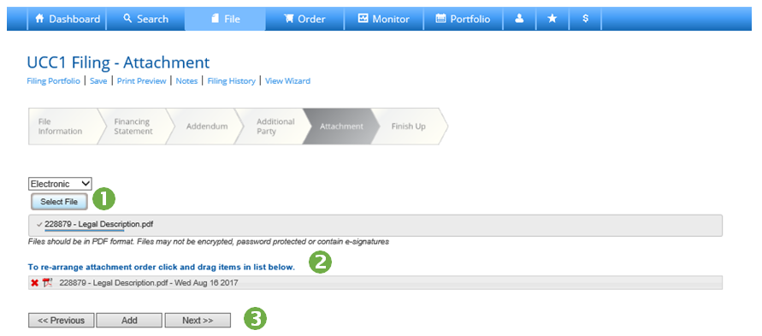Delete attachment with red X icon
762x336 pixels.
click(x=34, y=283)
